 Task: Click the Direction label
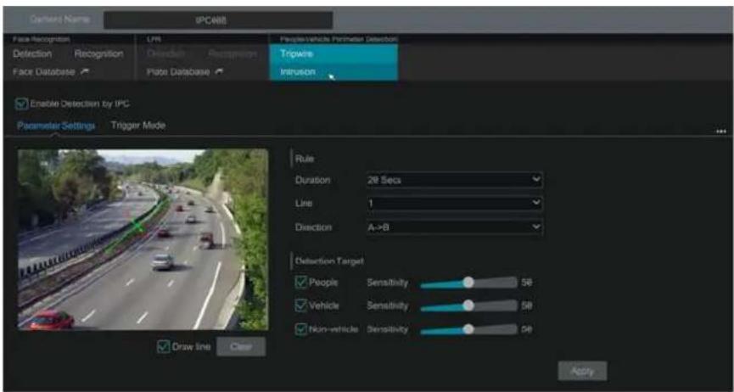point(313,227)
